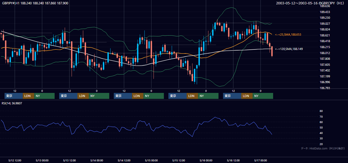Click price axis value 188.824
The height and width of the screenshot is (163, 348).
click(x=325, y=29)
